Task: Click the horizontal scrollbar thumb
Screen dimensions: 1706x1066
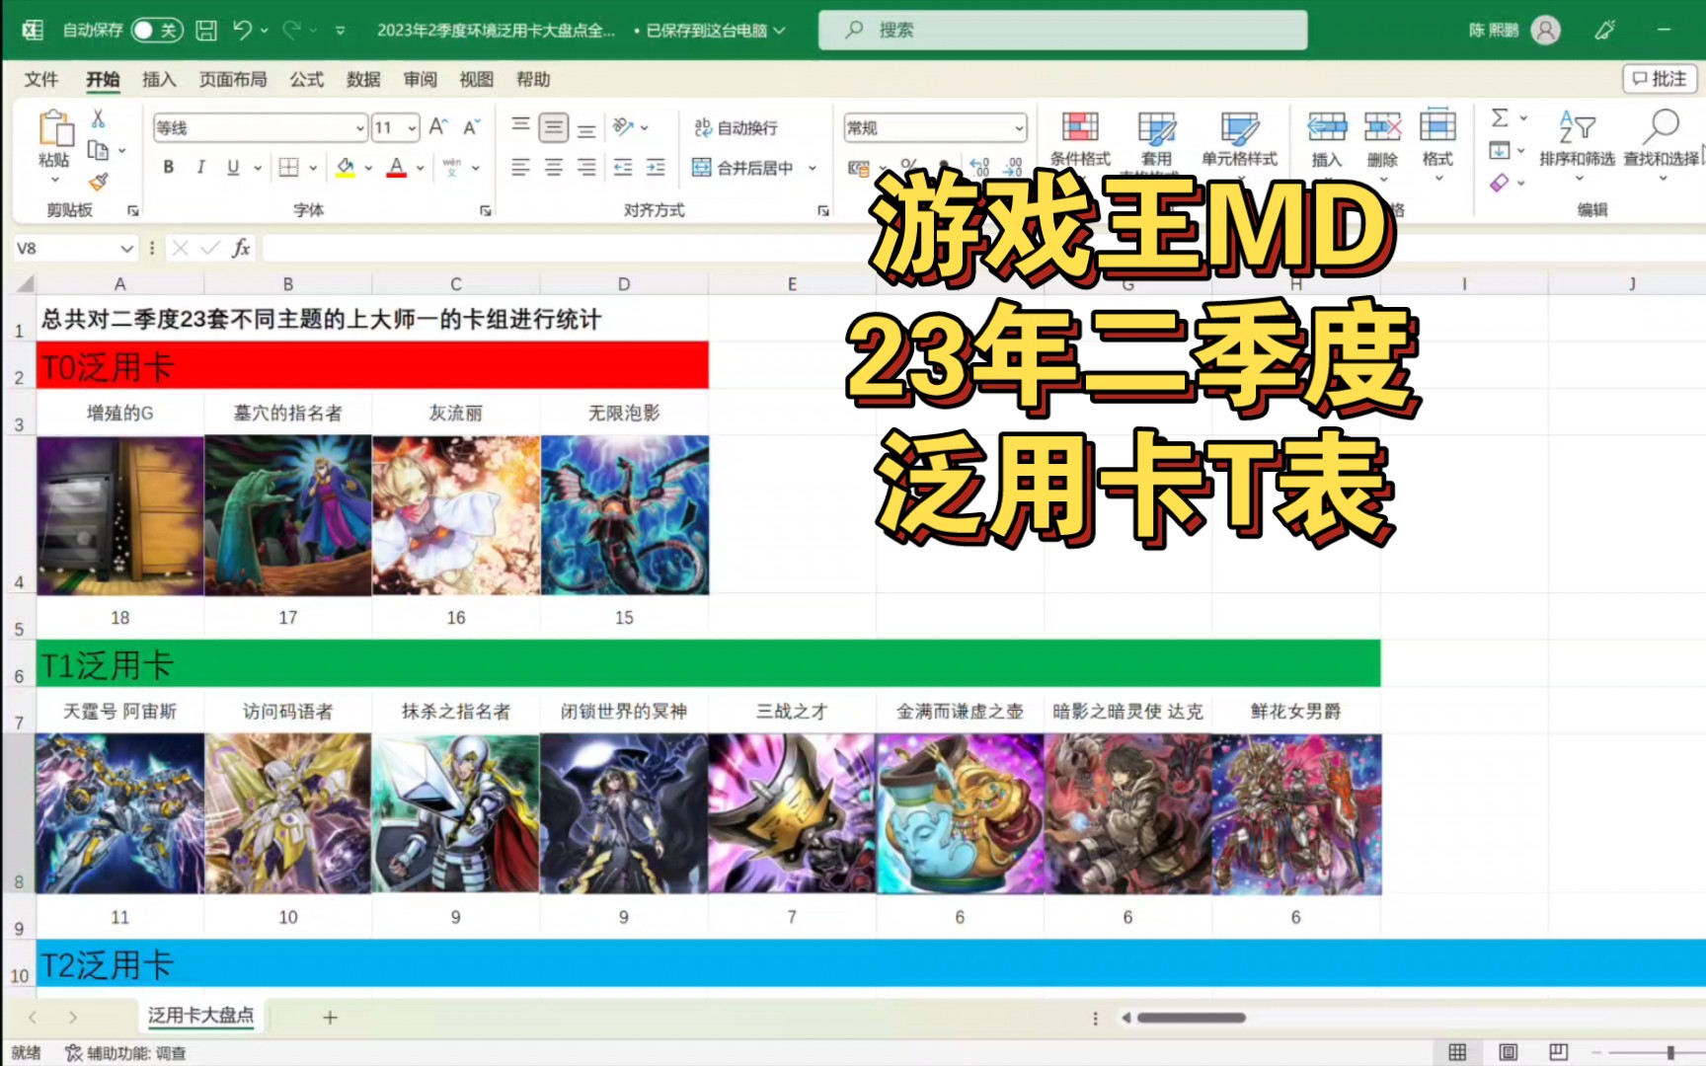Action: (x=1191, y=1017)
